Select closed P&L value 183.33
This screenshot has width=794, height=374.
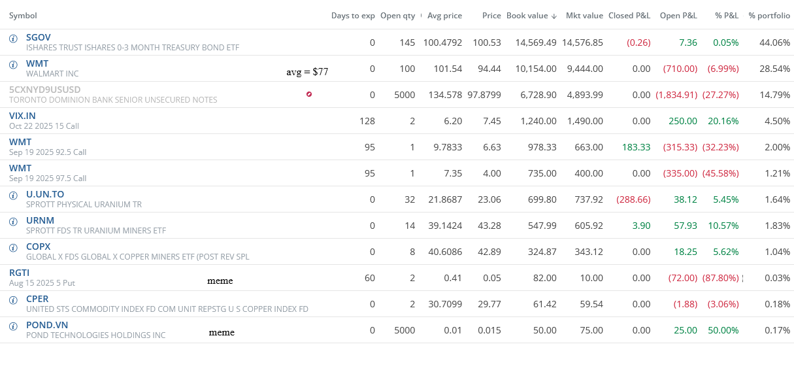click(637, 147)
